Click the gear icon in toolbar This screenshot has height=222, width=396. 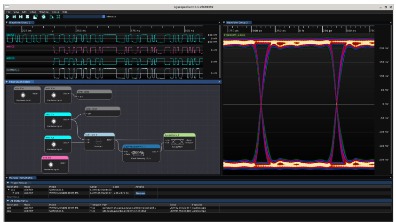tap(43, 16)
